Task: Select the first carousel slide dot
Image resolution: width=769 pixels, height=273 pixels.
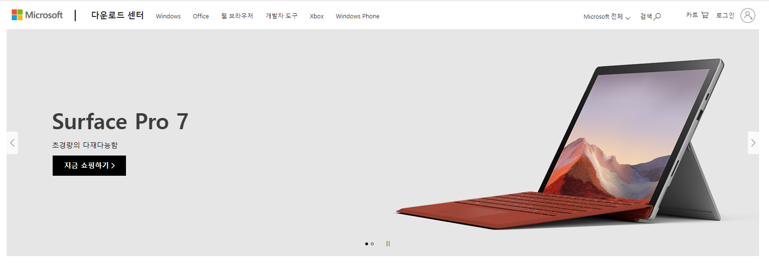Action: pos(367,244)
